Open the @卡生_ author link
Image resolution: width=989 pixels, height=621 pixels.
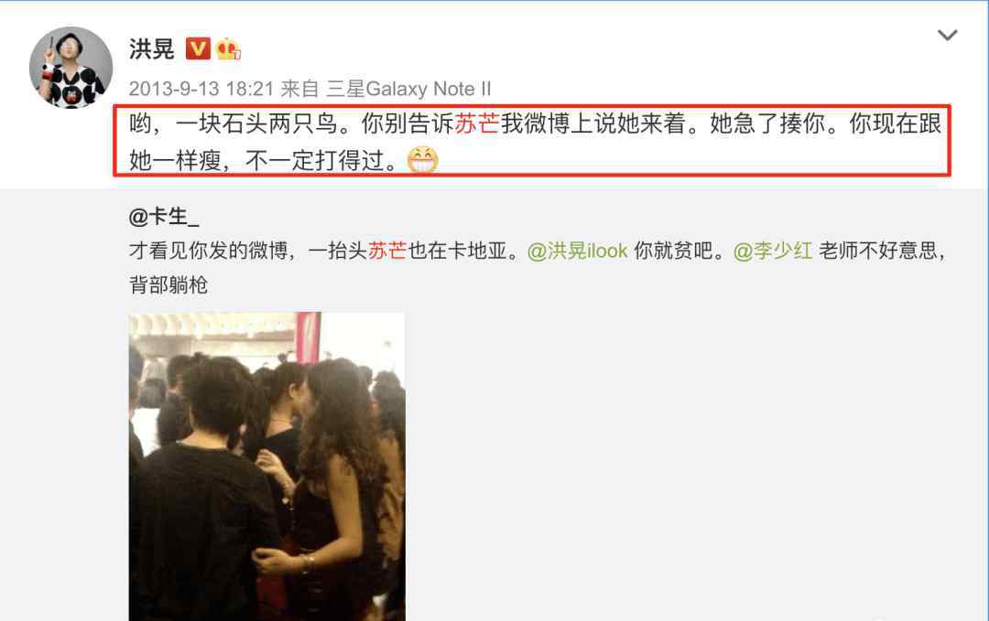pyautogui.click(x=164, y=218)
